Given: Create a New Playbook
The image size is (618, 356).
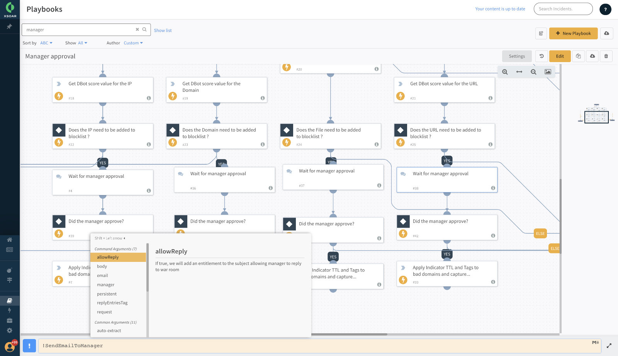Looking at the screenshot, I should point(573,33).
